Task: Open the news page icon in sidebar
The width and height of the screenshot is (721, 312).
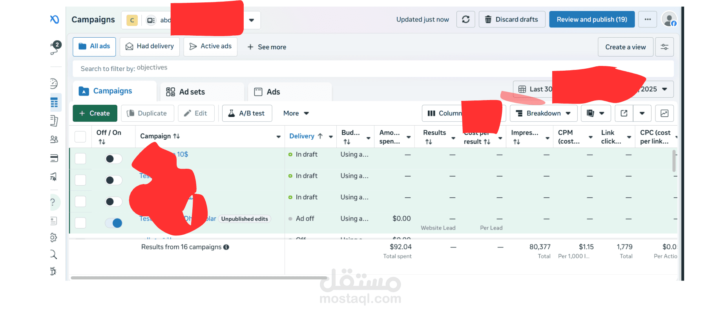Action: (x=54, y=221)
